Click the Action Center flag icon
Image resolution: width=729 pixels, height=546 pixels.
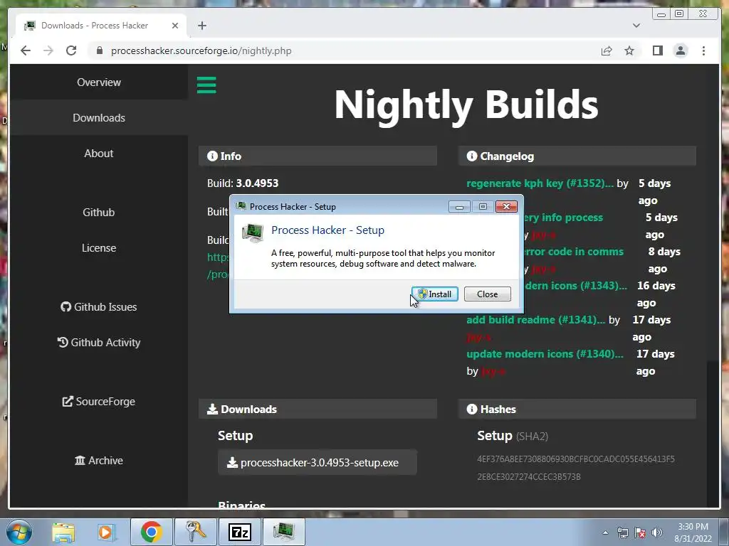640,532
